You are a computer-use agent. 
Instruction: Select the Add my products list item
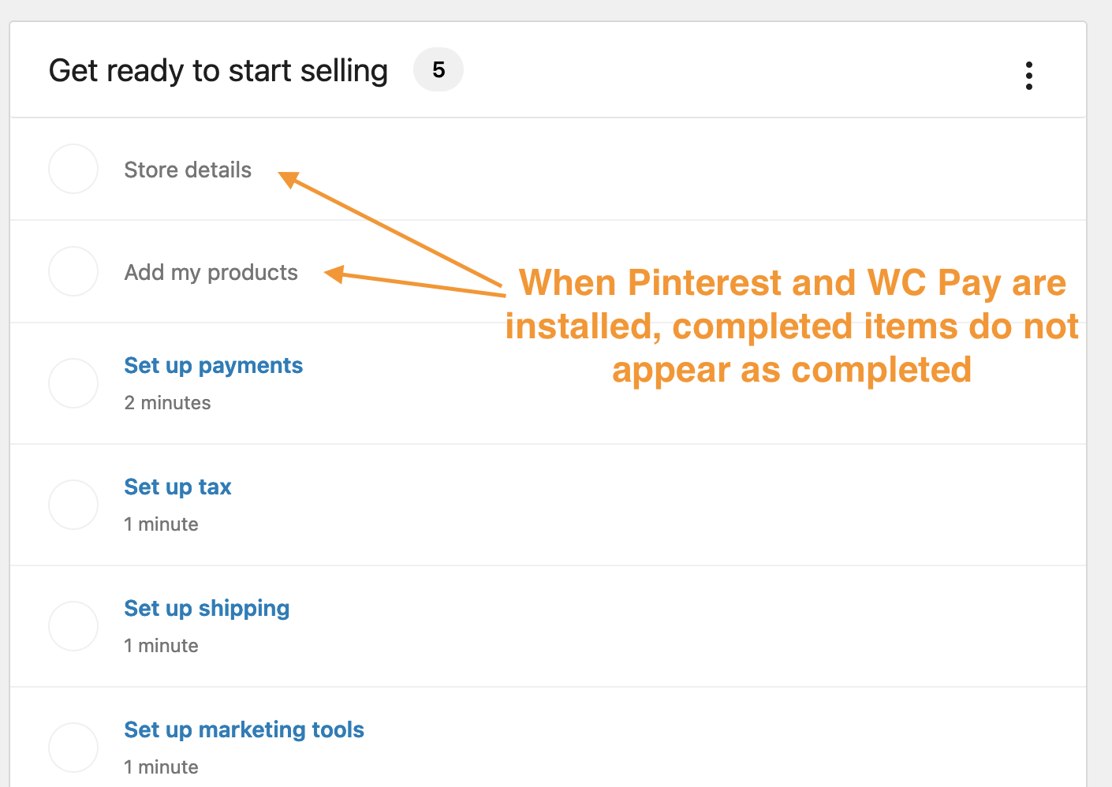coord(211,271)
